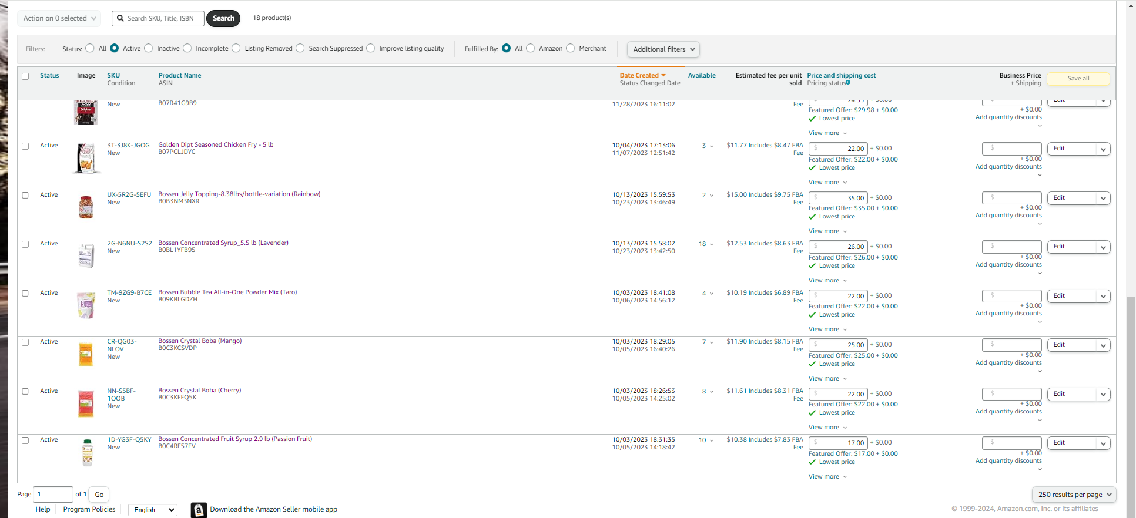
Task: Expand View more for Crystal Boba Cherry row
Action: [x=827, y=428]
